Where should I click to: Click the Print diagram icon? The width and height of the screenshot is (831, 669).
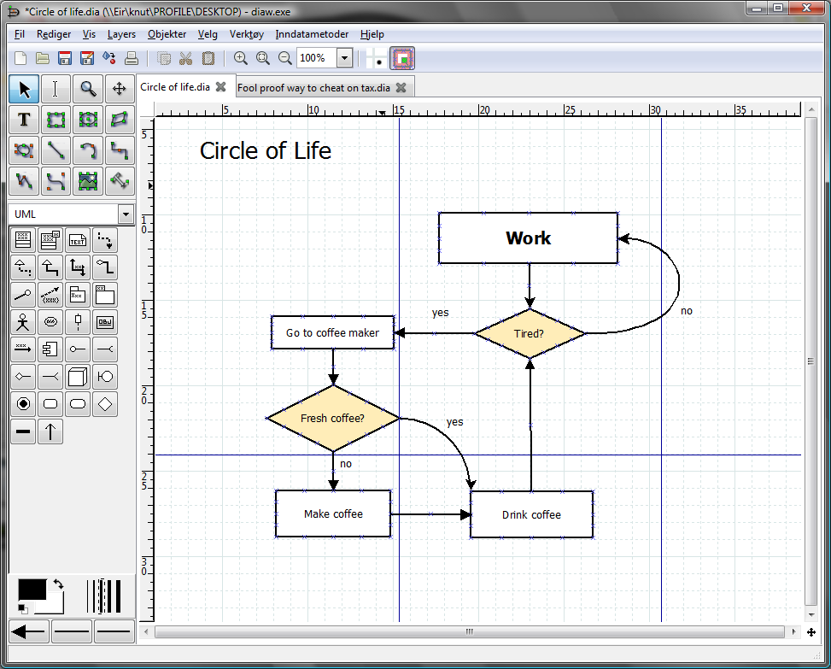132,58
